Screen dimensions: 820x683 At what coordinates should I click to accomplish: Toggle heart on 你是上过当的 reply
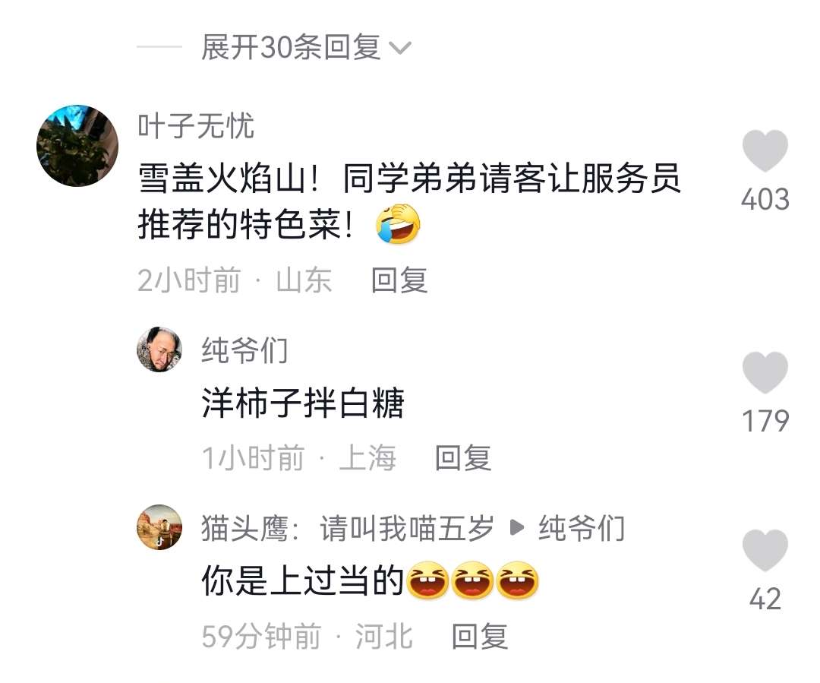coord(765,550)
